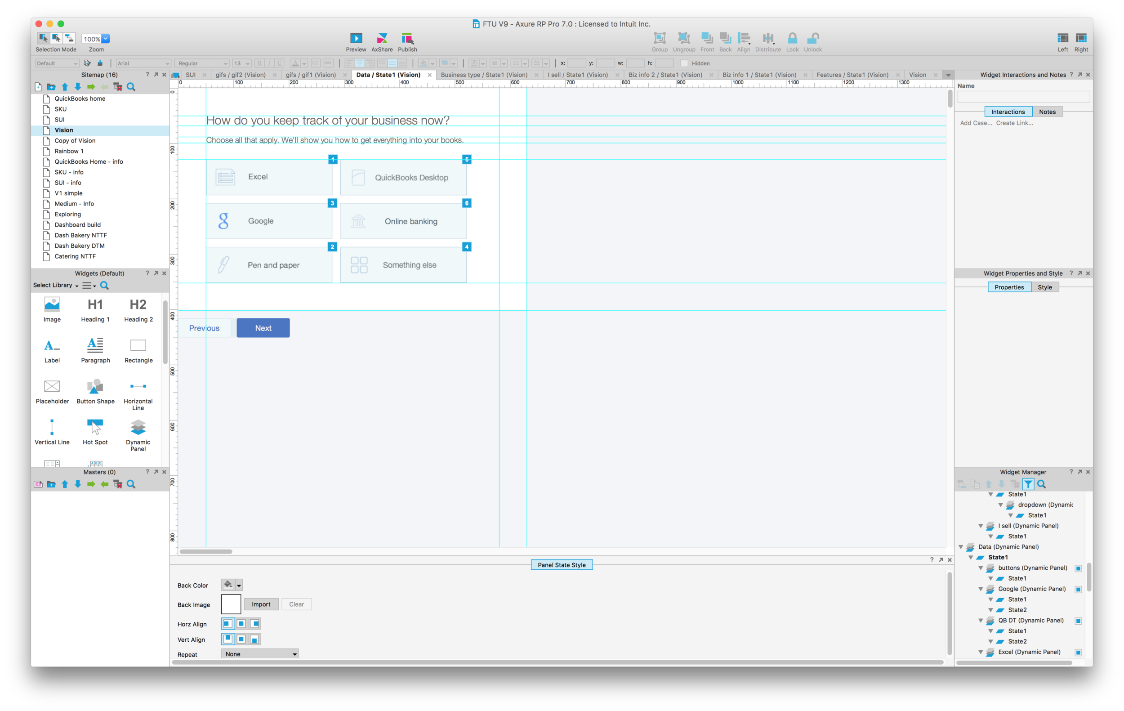Select second Selection Mode button
Screen dimensions: 1124x711
point(56,38)
